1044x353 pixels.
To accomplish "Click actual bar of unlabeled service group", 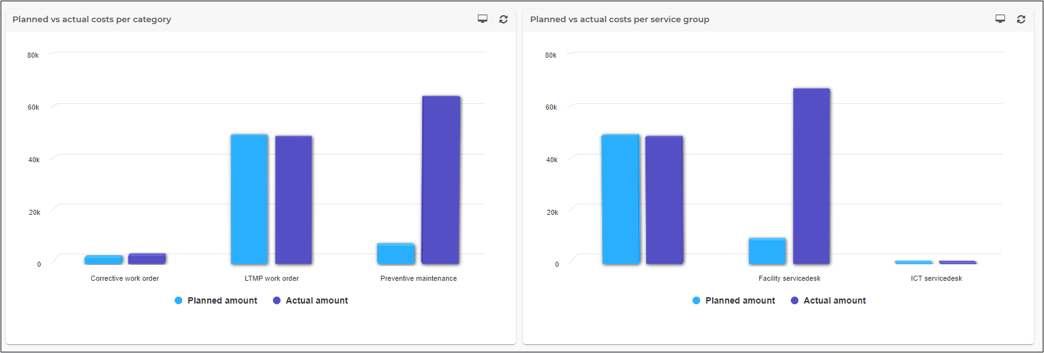I will (x=664, y=200).
